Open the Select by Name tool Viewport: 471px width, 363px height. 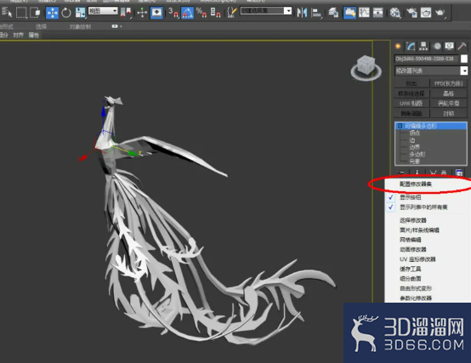tap(7, 12)
